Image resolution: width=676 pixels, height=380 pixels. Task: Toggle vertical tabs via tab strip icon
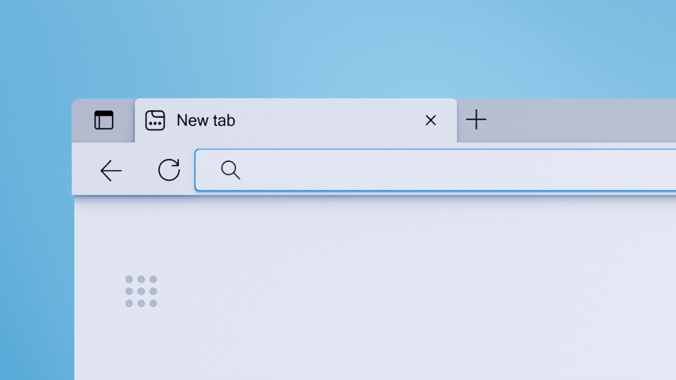tap(104, 120)
